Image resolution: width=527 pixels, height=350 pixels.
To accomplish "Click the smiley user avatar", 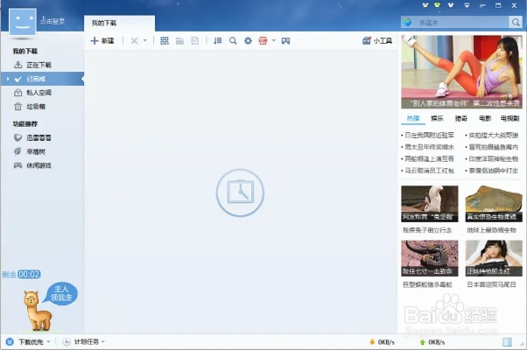I will [x=23, y=22].
